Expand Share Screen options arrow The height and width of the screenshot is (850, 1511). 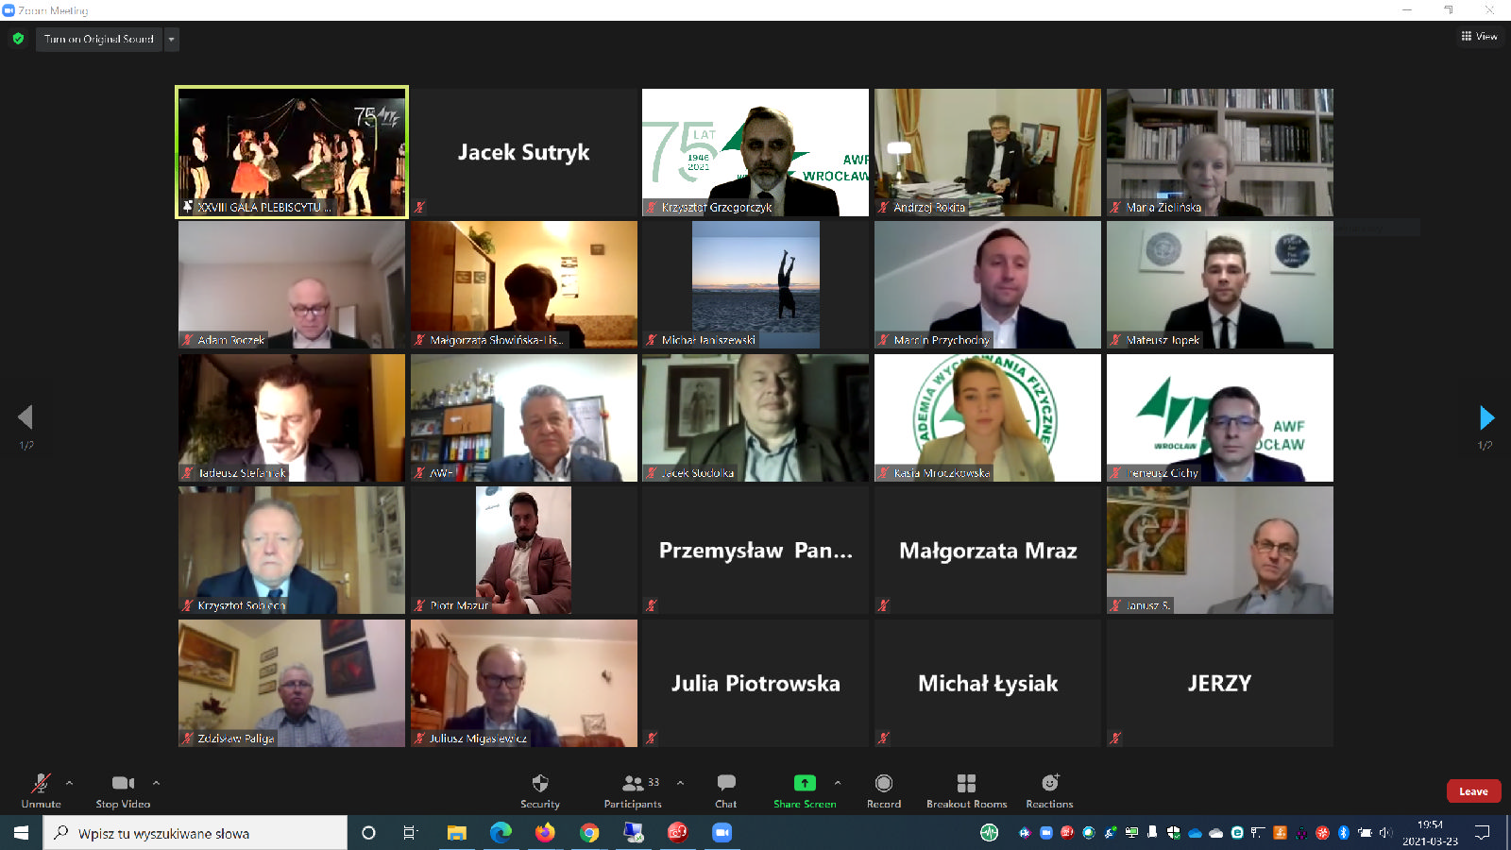(x=837, y=782)
